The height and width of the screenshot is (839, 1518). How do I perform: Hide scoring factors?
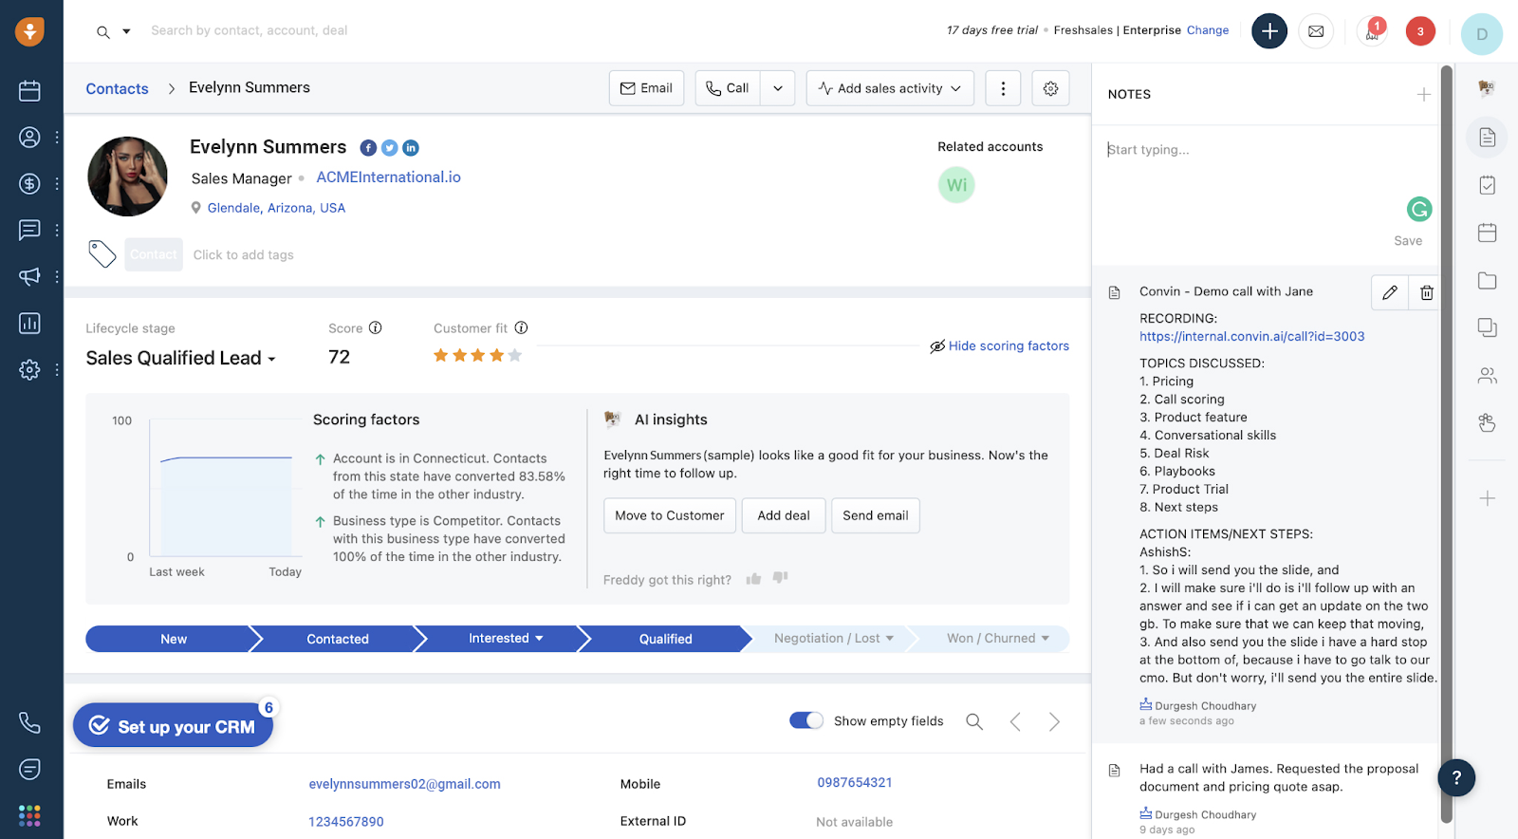[999, 346]
